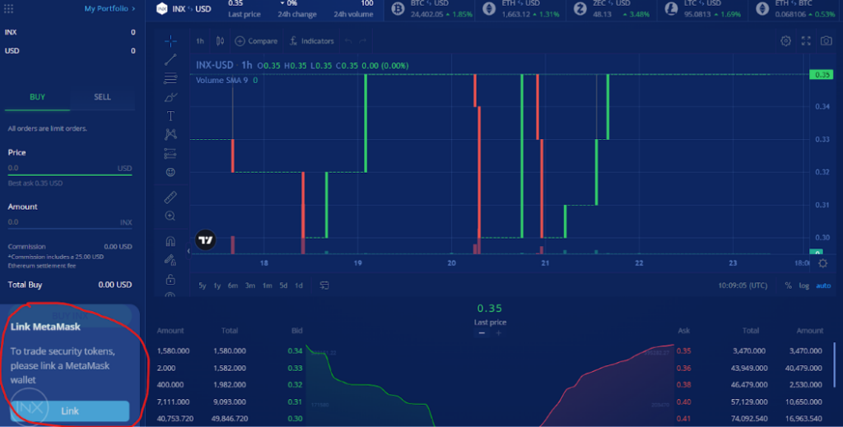Screen dimensions: 843x427
Task: Collapse the chart drawing toolbar arrow
Action: (189, 251)
